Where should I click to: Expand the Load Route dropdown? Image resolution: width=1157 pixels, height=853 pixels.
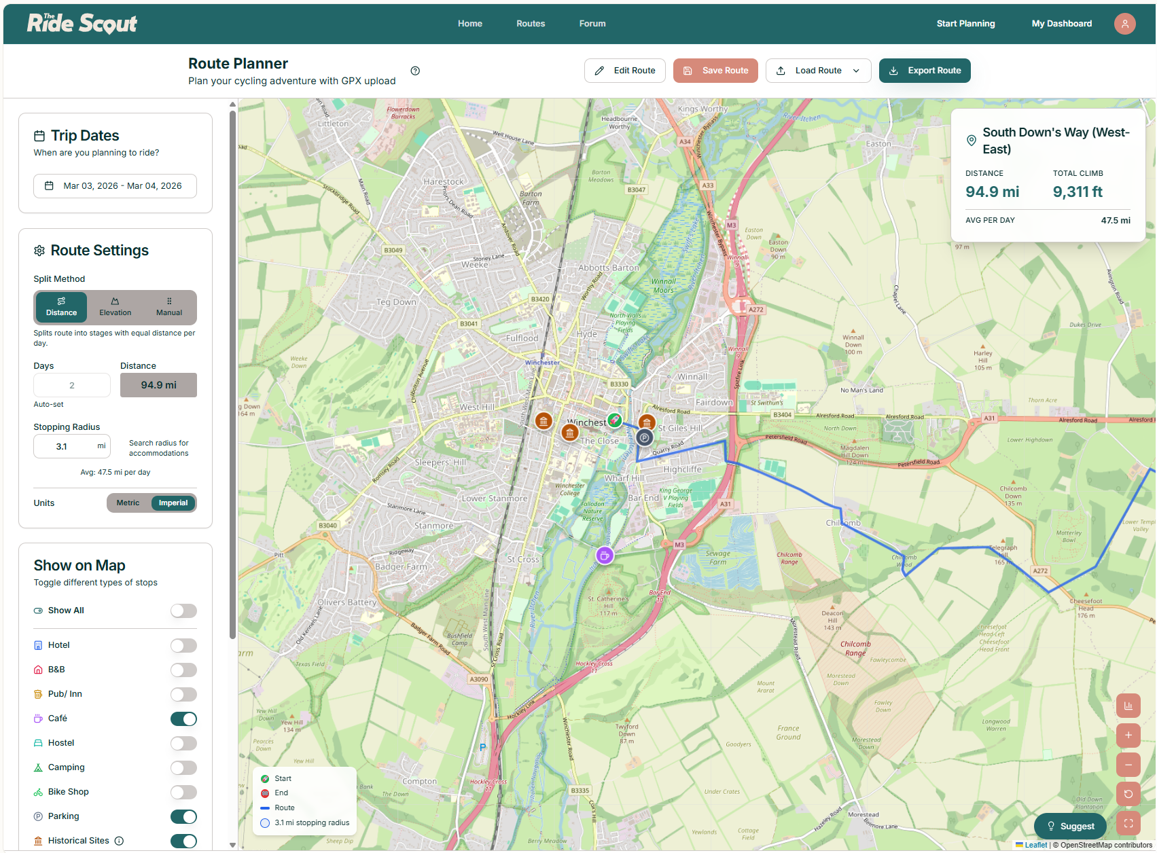point(818,71)
